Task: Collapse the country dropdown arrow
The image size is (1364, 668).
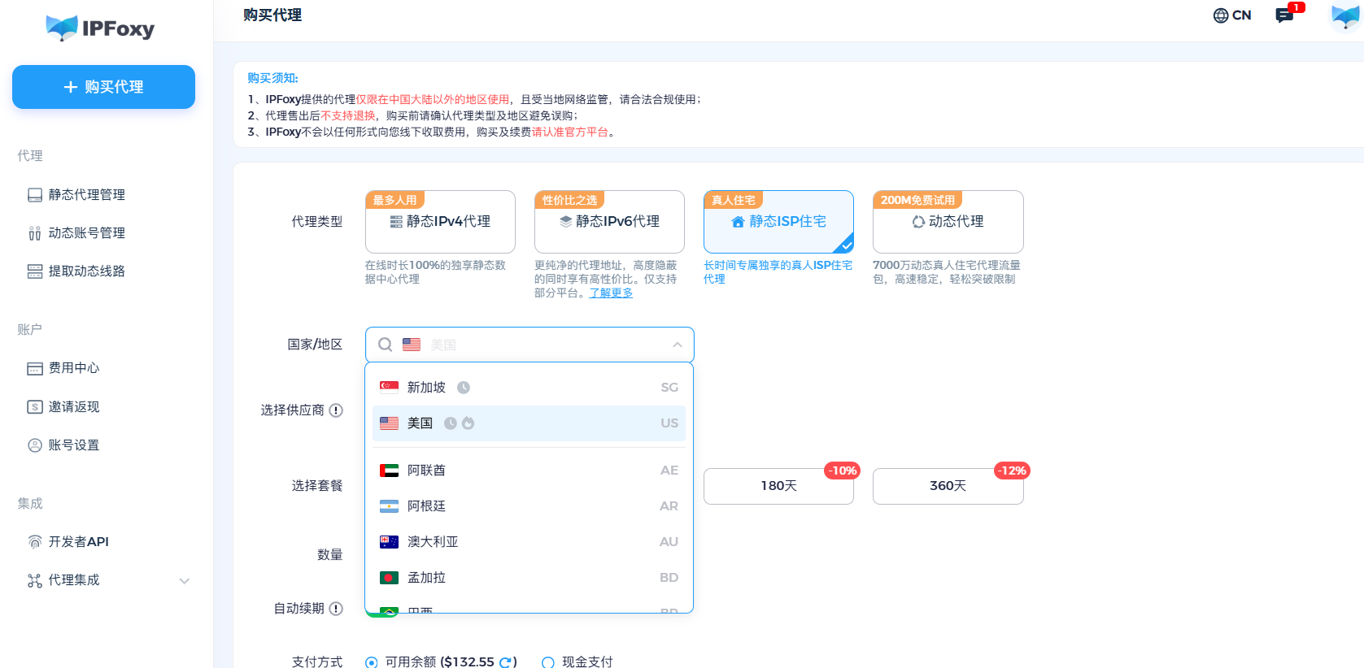Action: pyautogui.click(x=677, y=345)
